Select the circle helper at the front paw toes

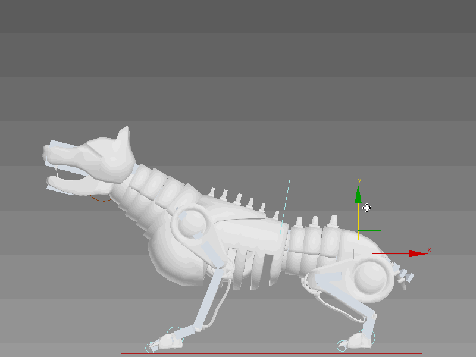point(151,347)
